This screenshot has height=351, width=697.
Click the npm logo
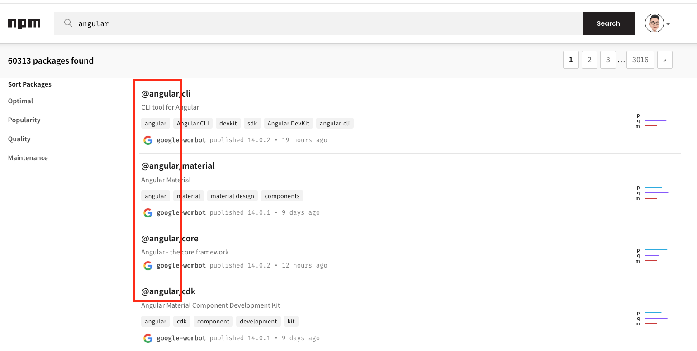[x=24, y=23]
